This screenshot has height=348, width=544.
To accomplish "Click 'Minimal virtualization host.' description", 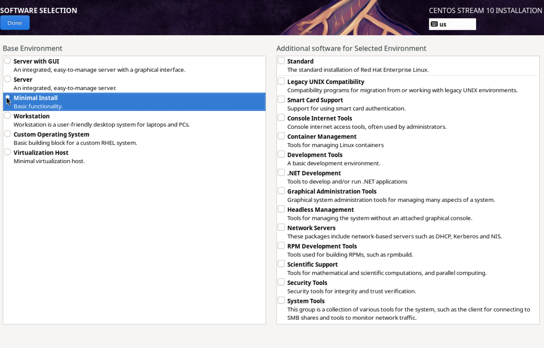I will click(49, 161).
